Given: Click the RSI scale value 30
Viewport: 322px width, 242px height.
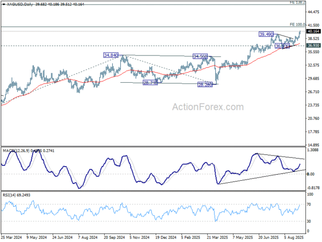Looking at the screenshot, I should 309,221.
